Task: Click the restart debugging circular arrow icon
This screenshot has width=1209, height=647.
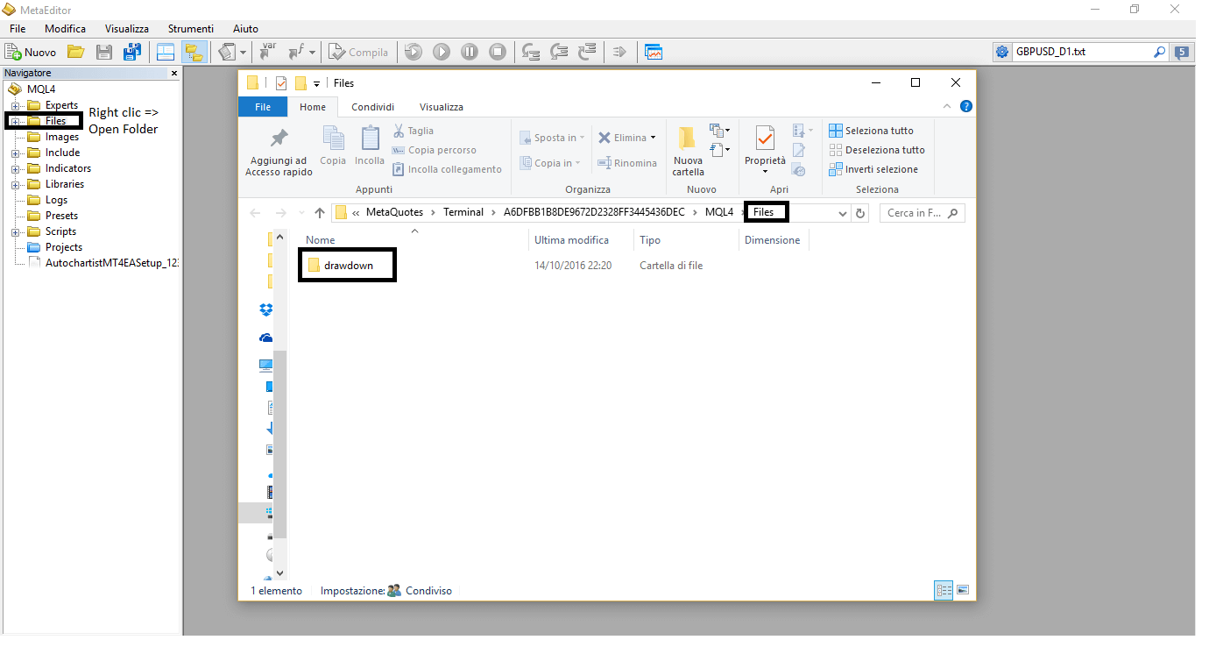Action: click(x=413, y=52)
